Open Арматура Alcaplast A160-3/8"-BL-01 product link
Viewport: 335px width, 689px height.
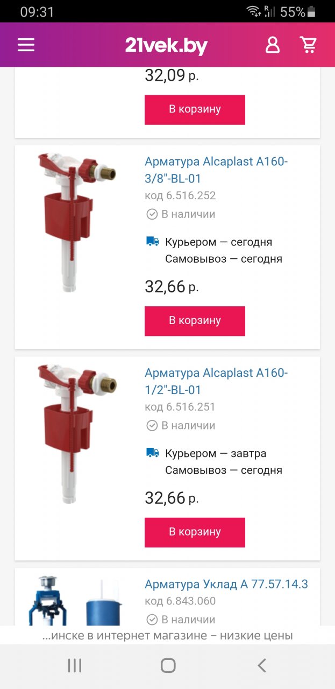216,170
